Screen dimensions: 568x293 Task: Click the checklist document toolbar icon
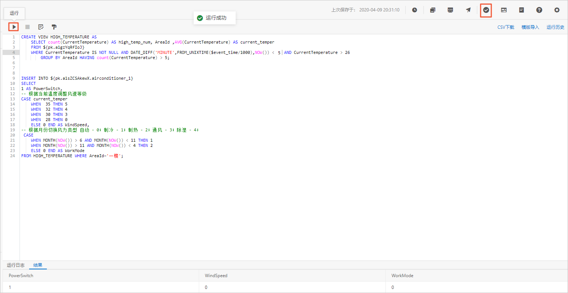41,27
